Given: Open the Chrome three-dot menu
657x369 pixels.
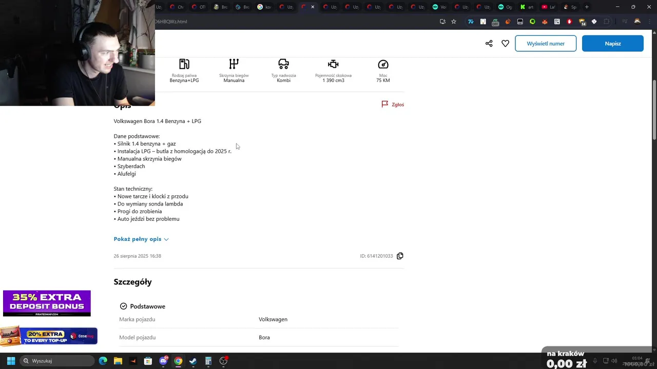Looking at the screenshot, I should point(650,22).
